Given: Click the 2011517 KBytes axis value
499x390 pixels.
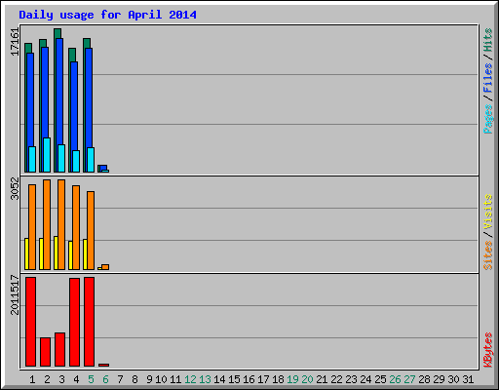Looking at the screenshot, I should click(15, 294).
